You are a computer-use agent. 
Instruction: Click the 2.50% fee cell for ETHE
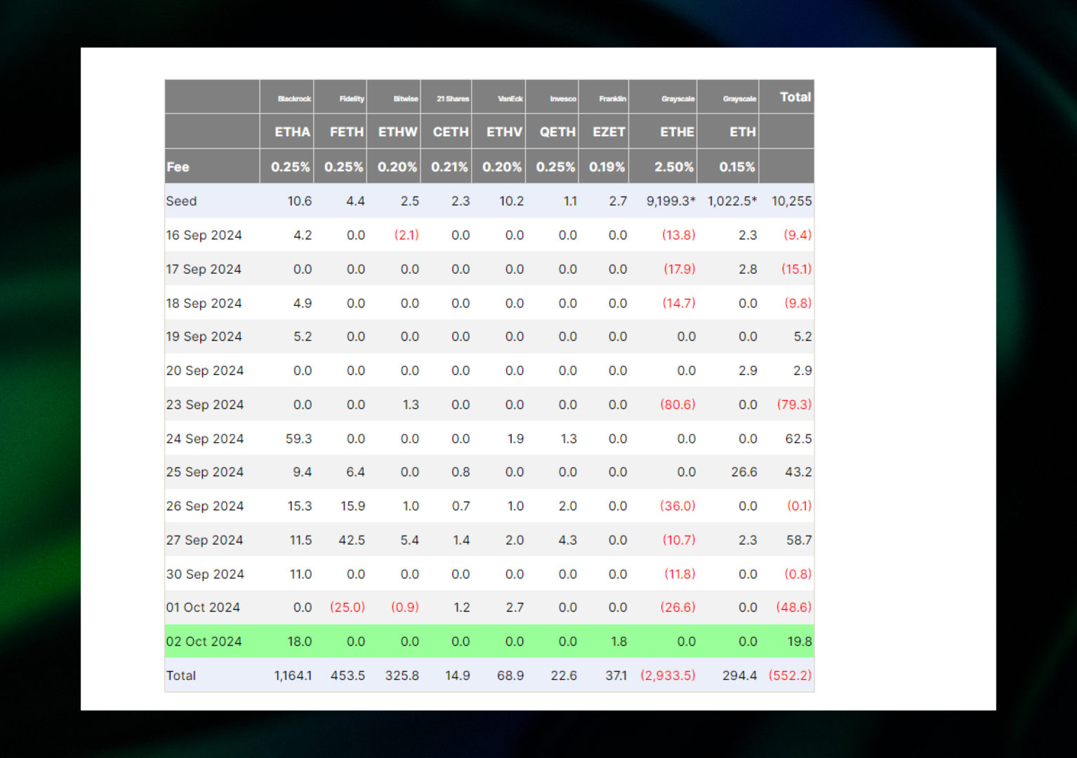point(673,167)
